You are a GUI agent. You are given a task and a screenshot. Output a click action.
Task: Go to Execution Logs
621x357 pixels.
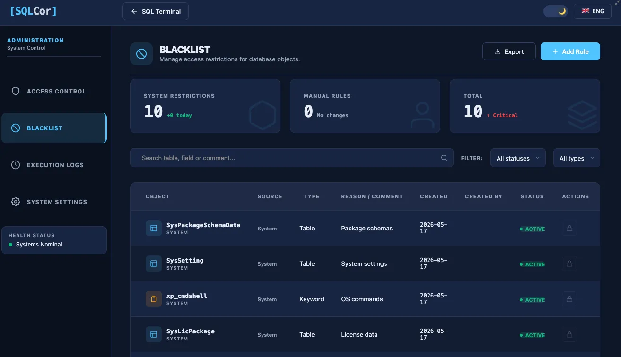pyautogui.click(x=54, y=165)
